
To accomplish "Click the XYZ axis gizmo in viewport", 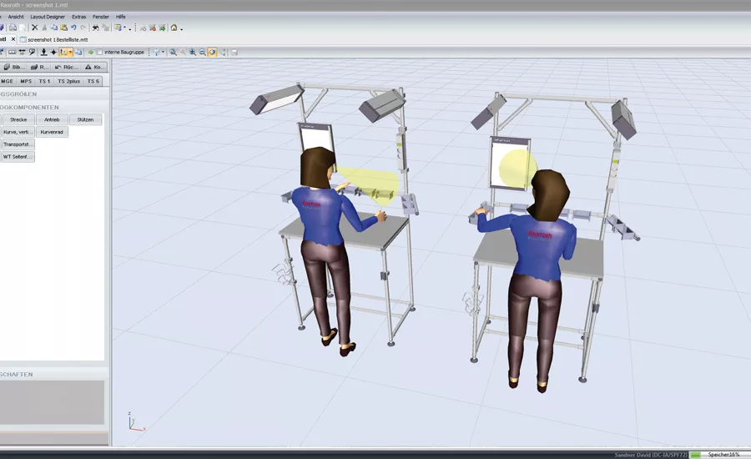I will tap(136, 421).
